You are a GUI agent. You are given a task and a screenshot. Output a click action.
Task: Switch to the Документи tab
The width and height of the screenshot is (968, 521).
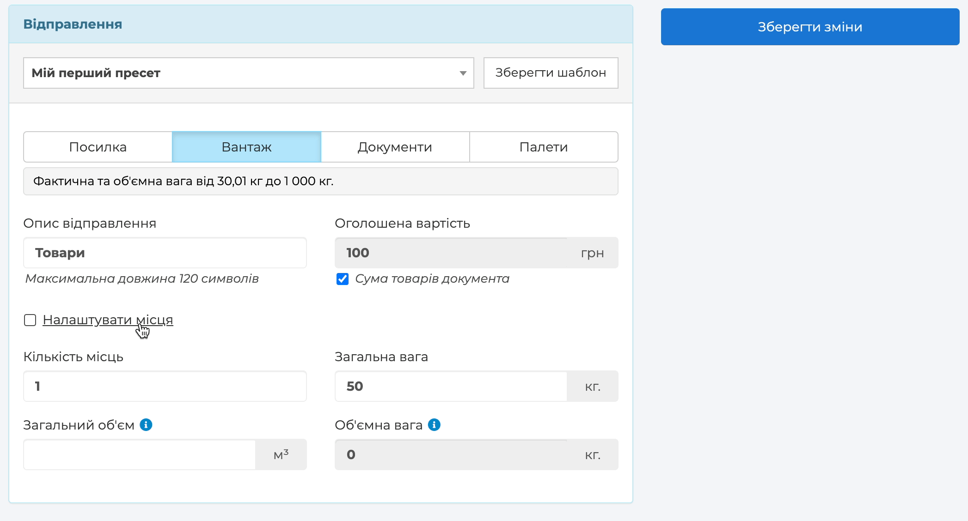(x=395, y=147)
